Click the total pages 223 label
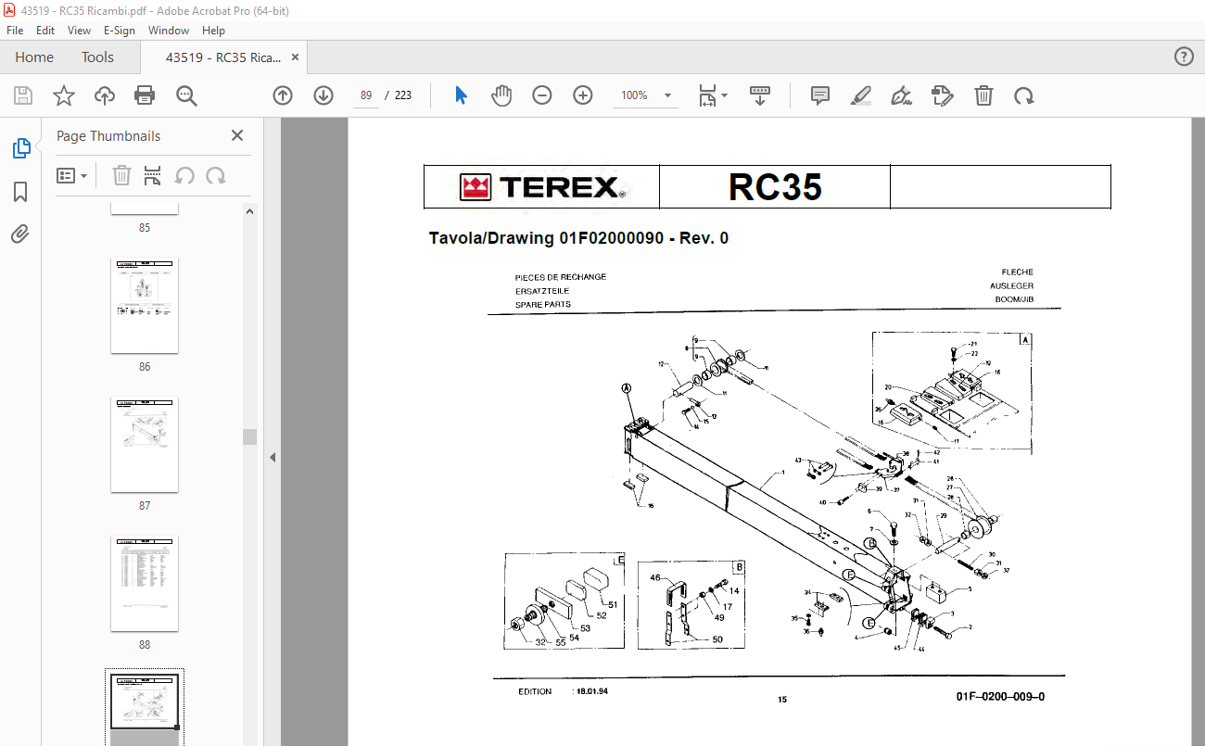1205x746 pixels. coord(403,95)
